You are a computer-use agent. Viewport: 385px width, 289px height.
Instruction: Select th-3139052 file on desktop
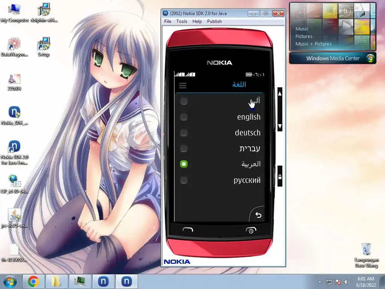(14, 252)
